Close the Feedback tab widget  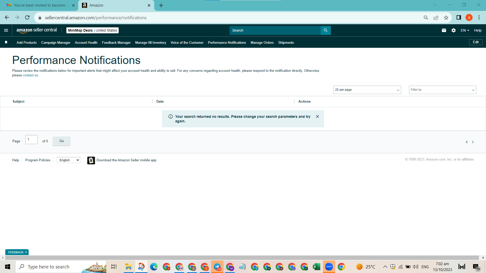pyautogui.click(x=26, y=252)
